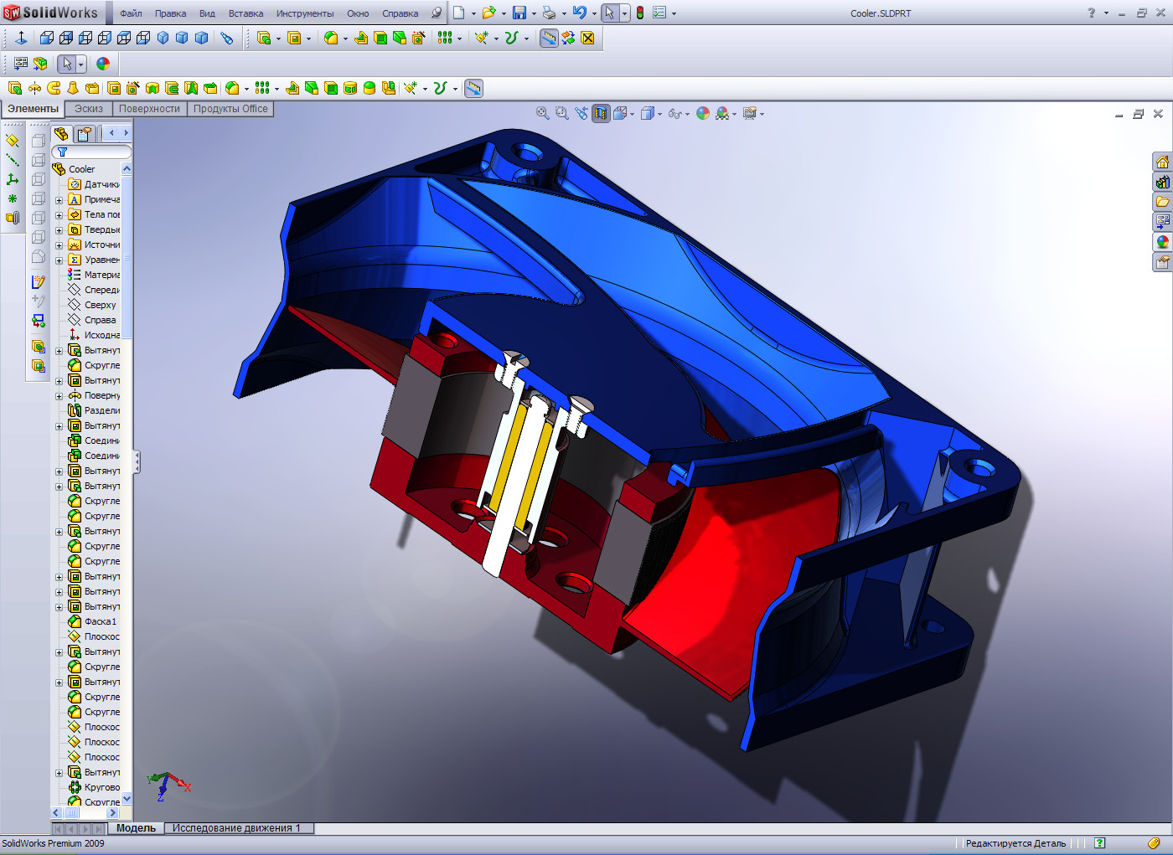Select the Модель tab
1173x855 pixels.
pos(136,828)
